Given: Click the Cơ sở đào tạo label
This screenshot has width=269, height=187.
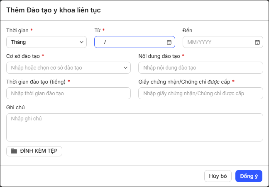Looking at the screenshot, I should point(23,56).
